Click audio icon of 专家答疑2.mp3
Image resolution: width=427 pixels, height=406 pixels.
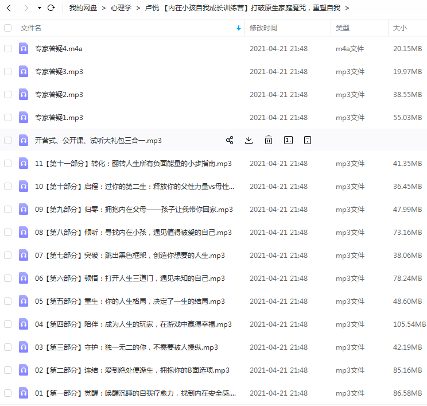click(x=24, y=95)
